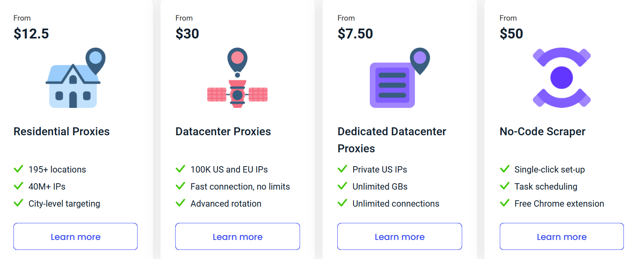This screenshot has height=259, width=631.
Task: Click checkmark next to Unlimited GBs
Action: pos(342,186)
